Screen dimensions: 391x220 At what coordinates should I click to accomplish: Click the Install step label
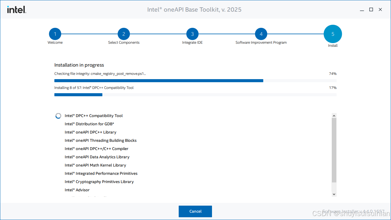[333, 46]
